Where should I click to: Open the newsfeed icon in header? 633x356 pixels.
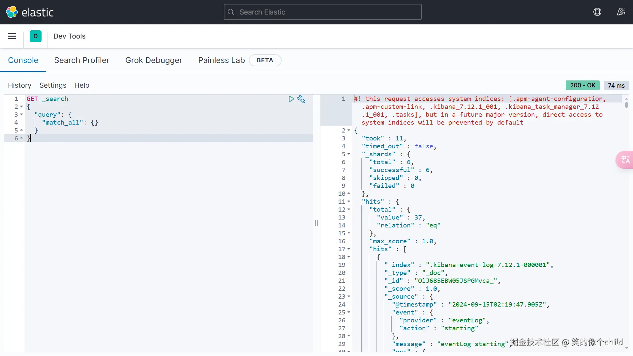[x=621, y=12]
